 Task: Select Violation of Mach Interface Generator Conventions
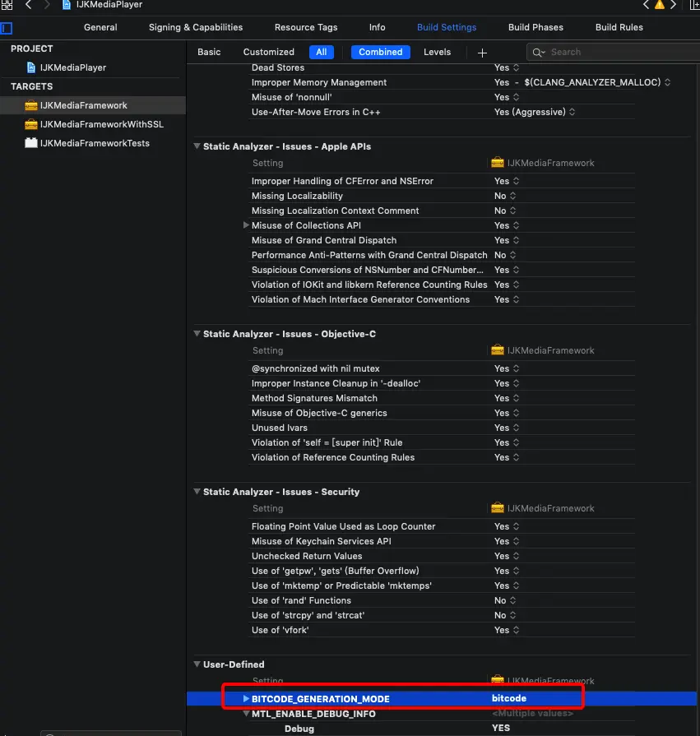click(360, 299)
